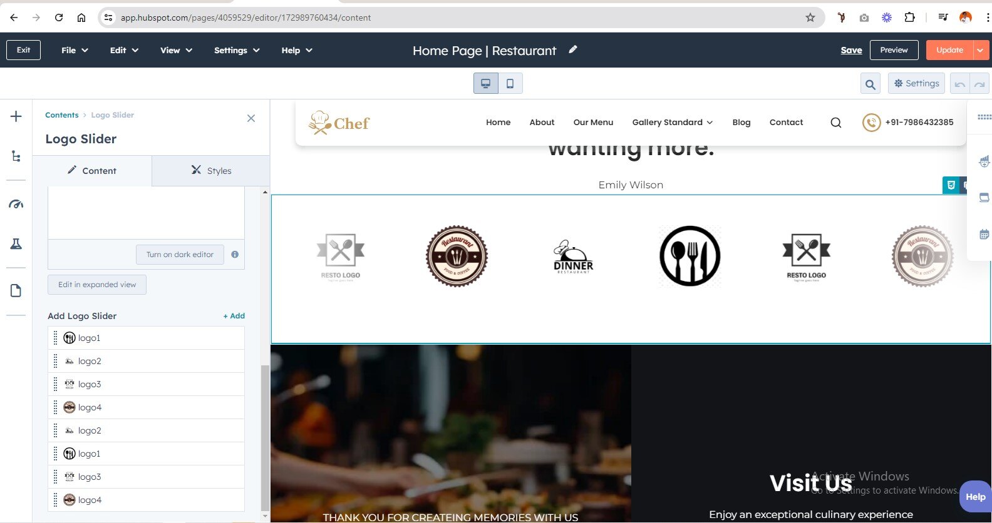992x523 pixels.
Task: Turn on dark editor
Action: click(180, 255)
